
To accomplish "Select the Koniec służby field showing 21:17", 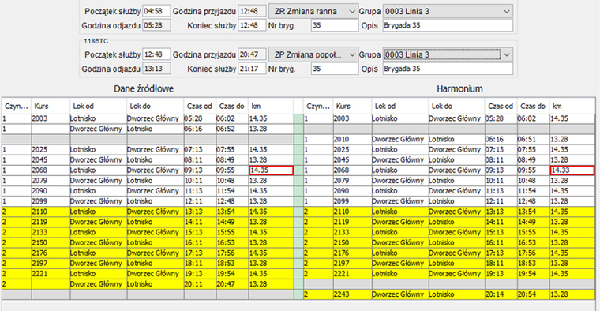I will click(251, 69).
